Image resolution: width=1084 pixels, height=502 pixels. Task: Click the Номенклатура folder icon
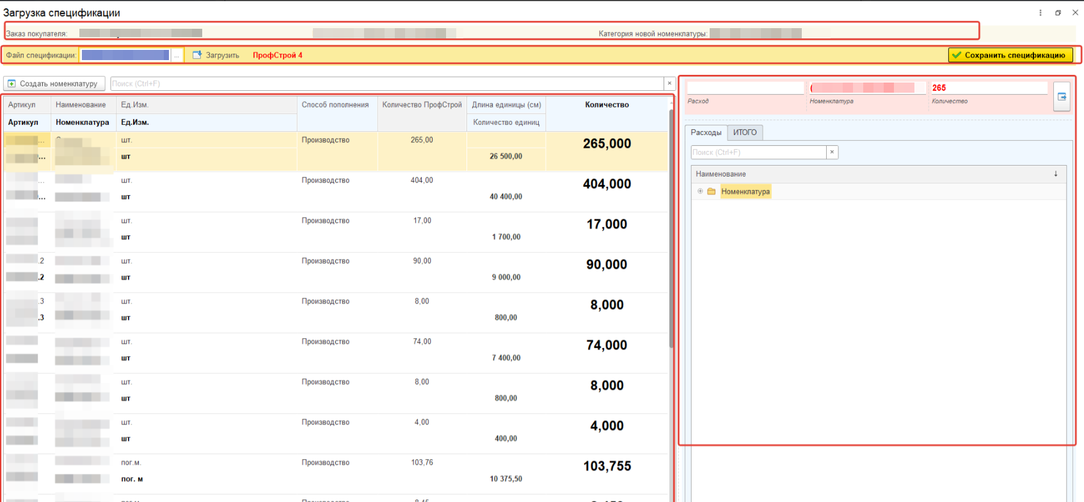pyautogui.click(x=712, y=191)
